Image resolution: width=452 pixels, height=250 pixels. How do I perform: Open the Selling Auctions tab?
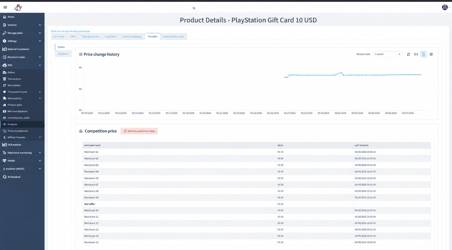pyautogui.click(x=91, y=36)
